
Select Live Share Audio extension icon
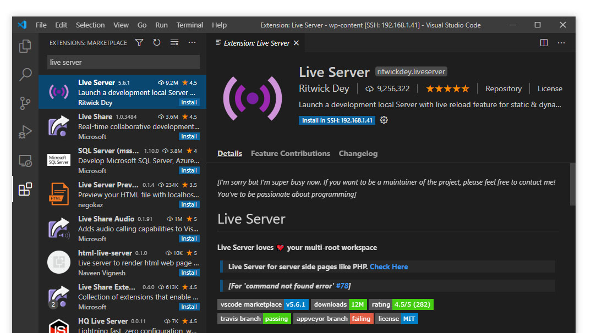(x=59, y=229)
